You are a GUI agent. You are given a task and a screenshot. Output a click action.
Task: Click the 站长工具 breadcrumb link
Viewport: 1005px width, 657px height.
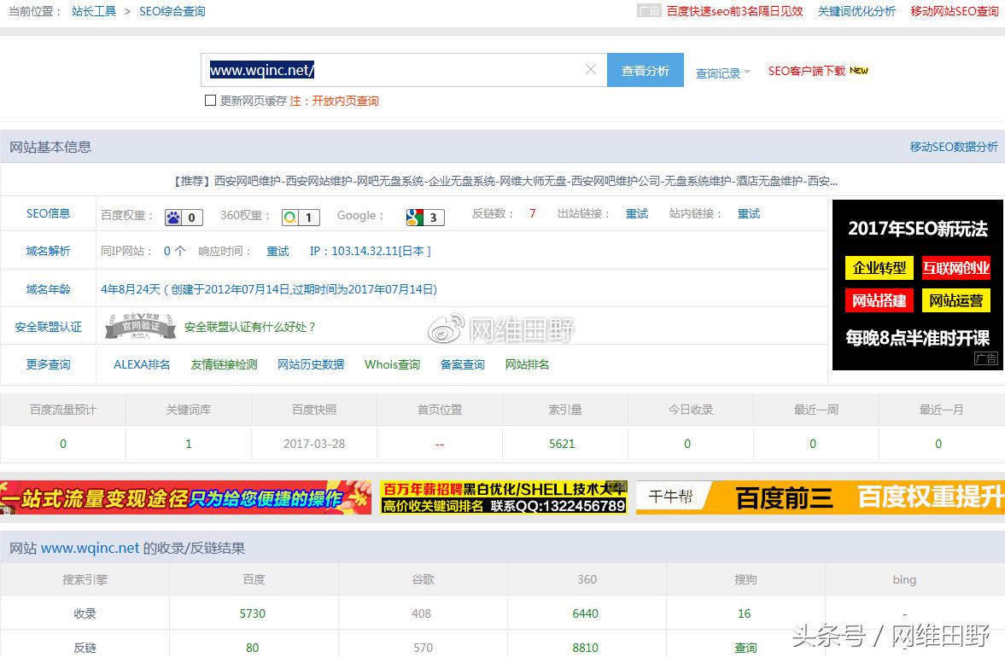tap(93, 11)
